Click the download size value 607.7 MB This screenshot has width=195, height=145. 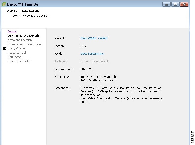click(87, 69)
